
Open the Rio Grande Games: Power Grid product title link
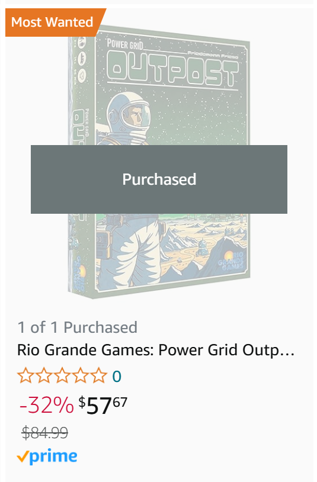[x=156, y=350]
